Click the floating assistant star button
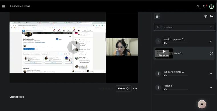217x111 pixels. [202, 104]
